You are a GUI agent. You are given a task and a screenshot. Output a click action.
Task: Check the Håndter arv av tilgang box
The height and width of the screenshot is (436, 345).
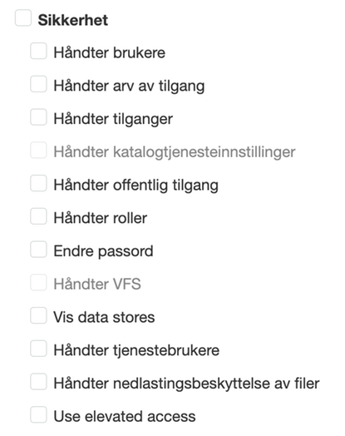[x=38, y=84]
